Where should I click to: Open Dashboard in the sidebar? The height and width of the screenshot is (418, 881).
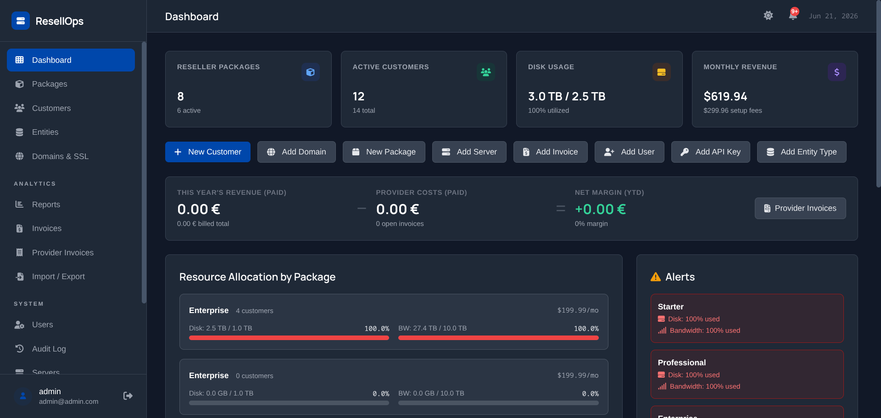(71, 60)
